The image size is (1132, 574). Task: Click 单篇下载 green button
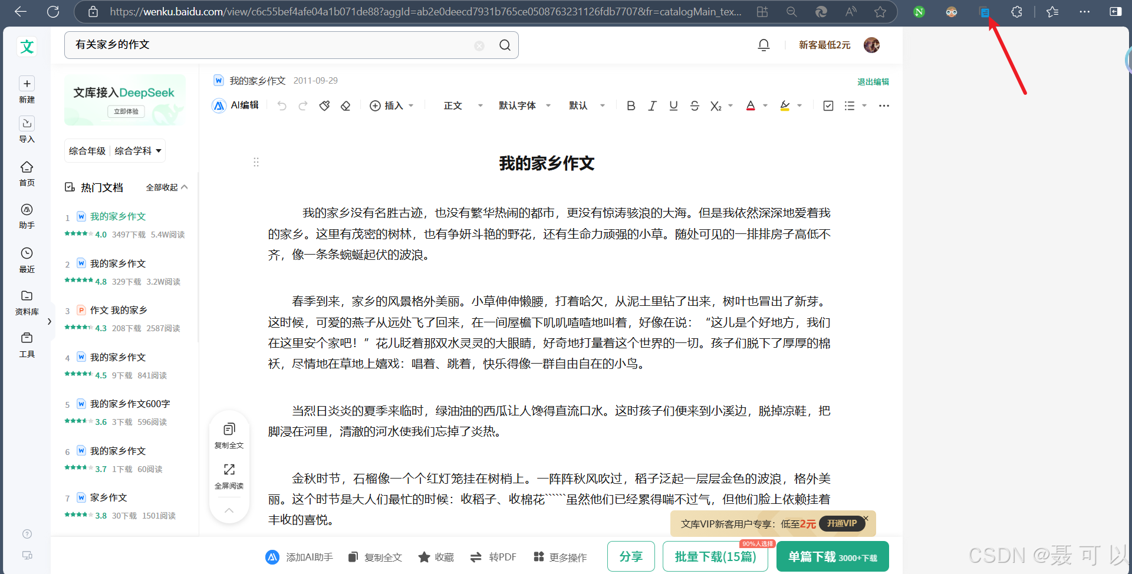click(x=832, y=556)
